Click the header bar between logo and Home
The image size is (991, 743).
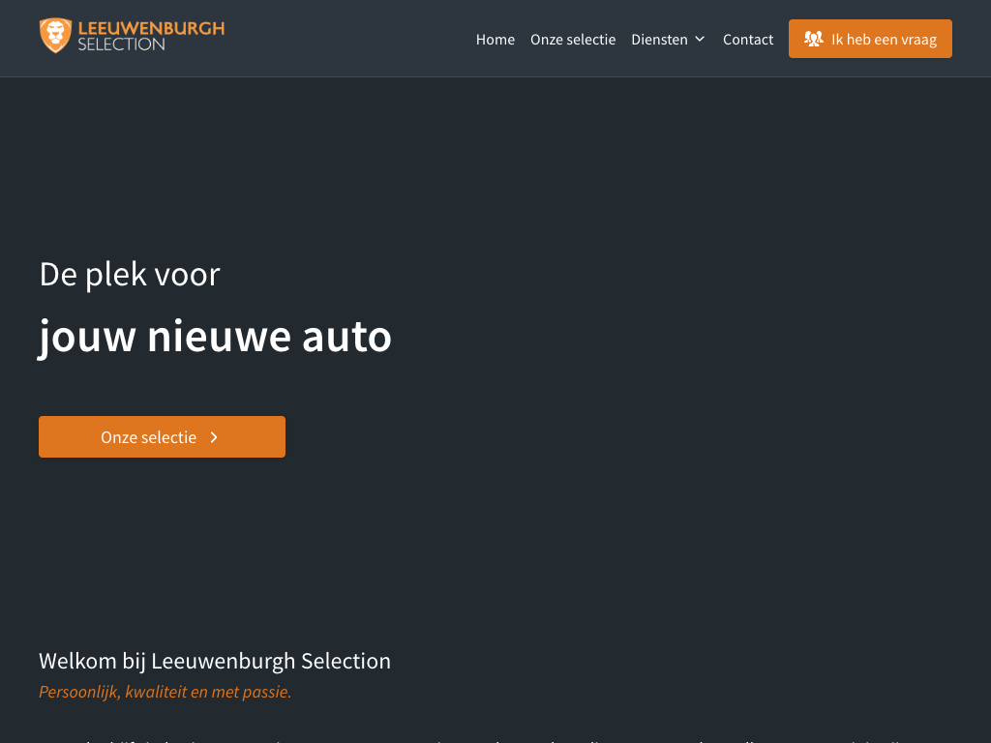click(x=348, y=39)
